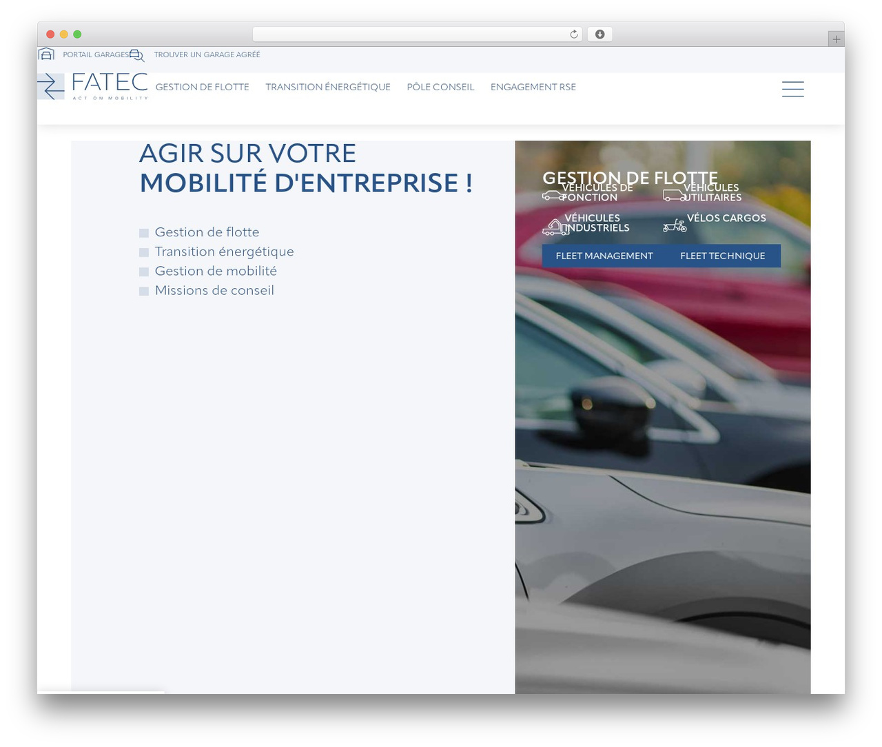Click the Gestion de flotte heading on photo

(x=630, y=178)
